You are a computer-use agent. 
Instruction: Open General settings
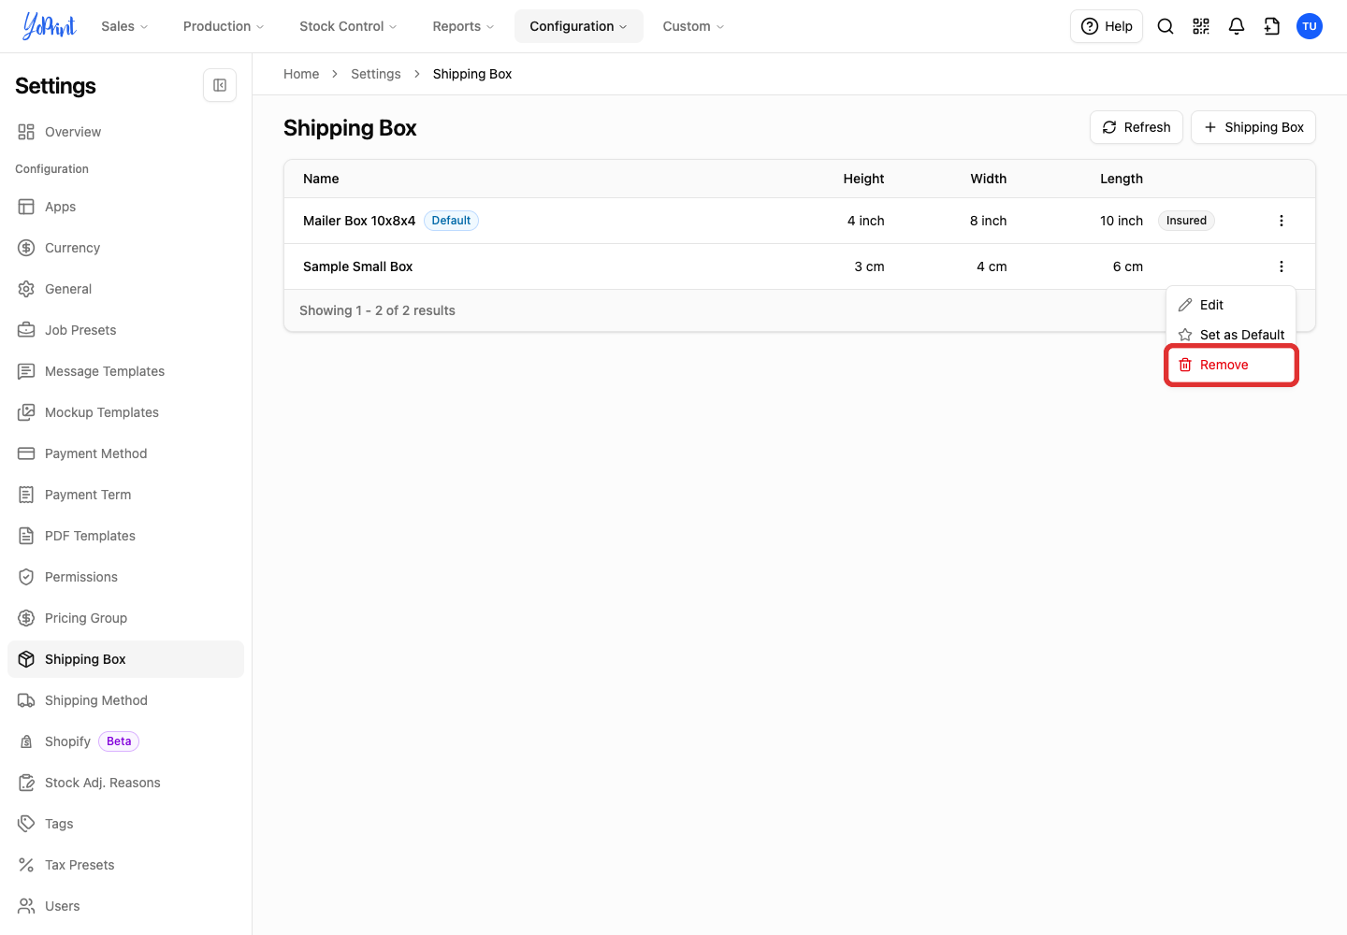[125, 289]
